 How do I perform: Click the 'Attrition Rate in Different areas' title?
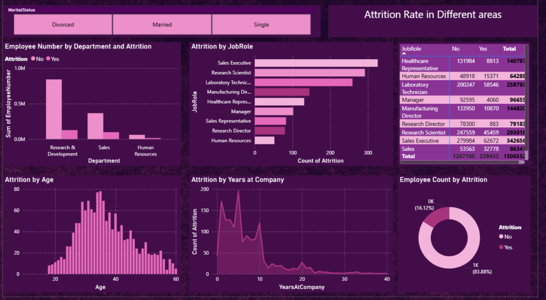(x=432, y=15)
